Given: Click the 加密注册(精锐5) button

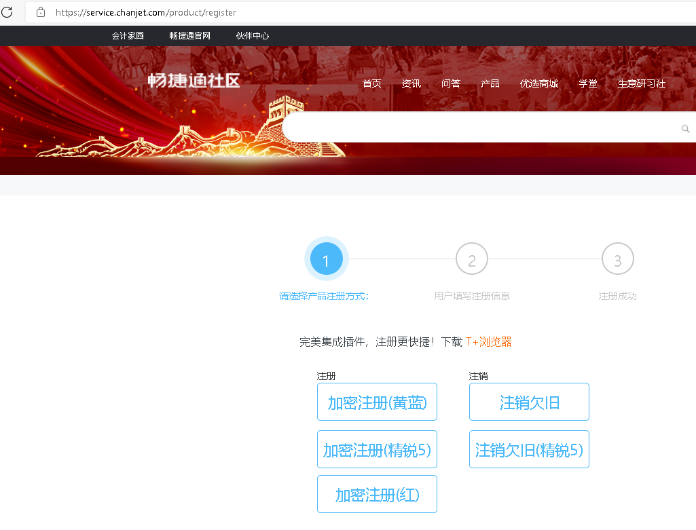Looking at the screenshot, I should coord(378,449).
